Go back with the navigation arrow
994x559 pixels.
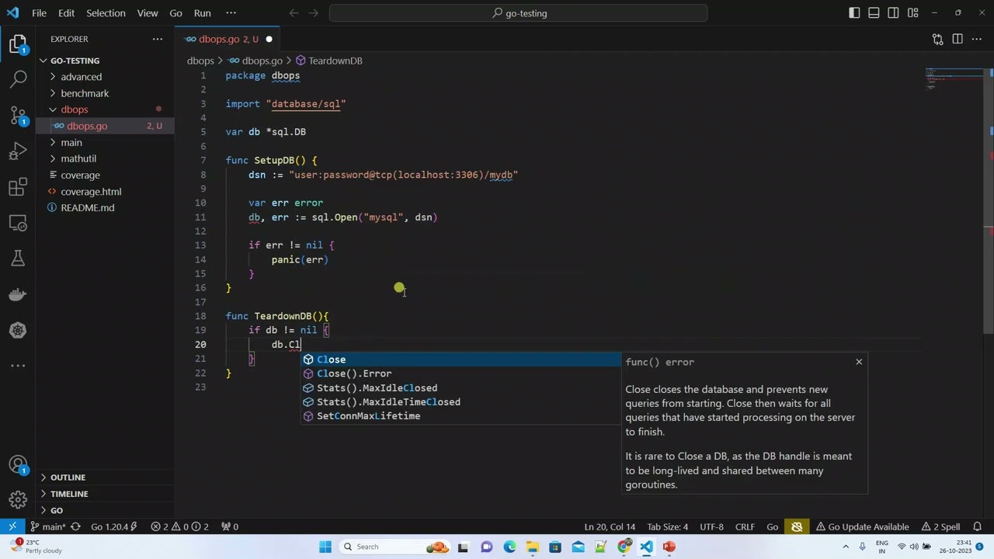[294, 13]
